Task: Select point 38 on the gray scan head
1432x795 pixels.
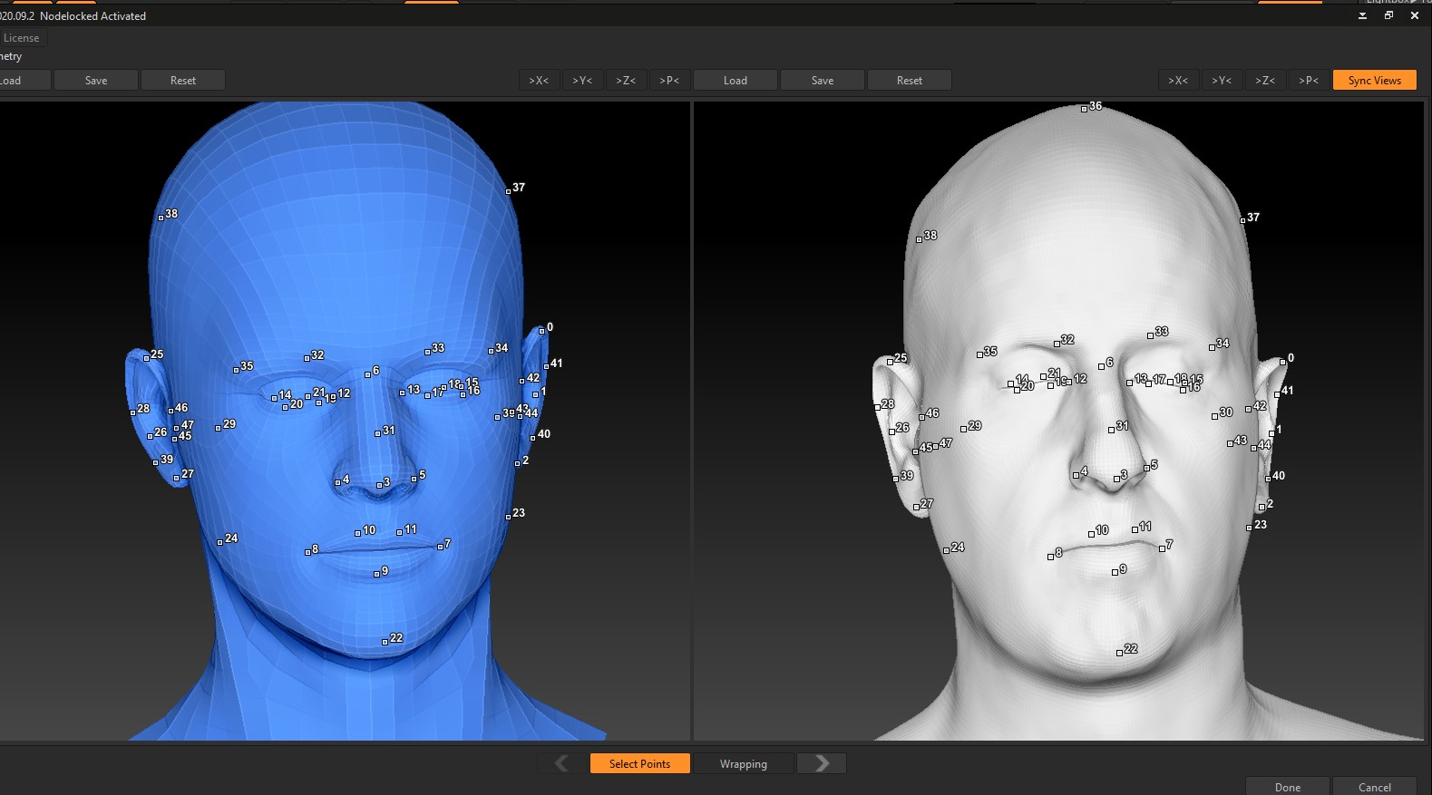Action: (x=919, y=239)
